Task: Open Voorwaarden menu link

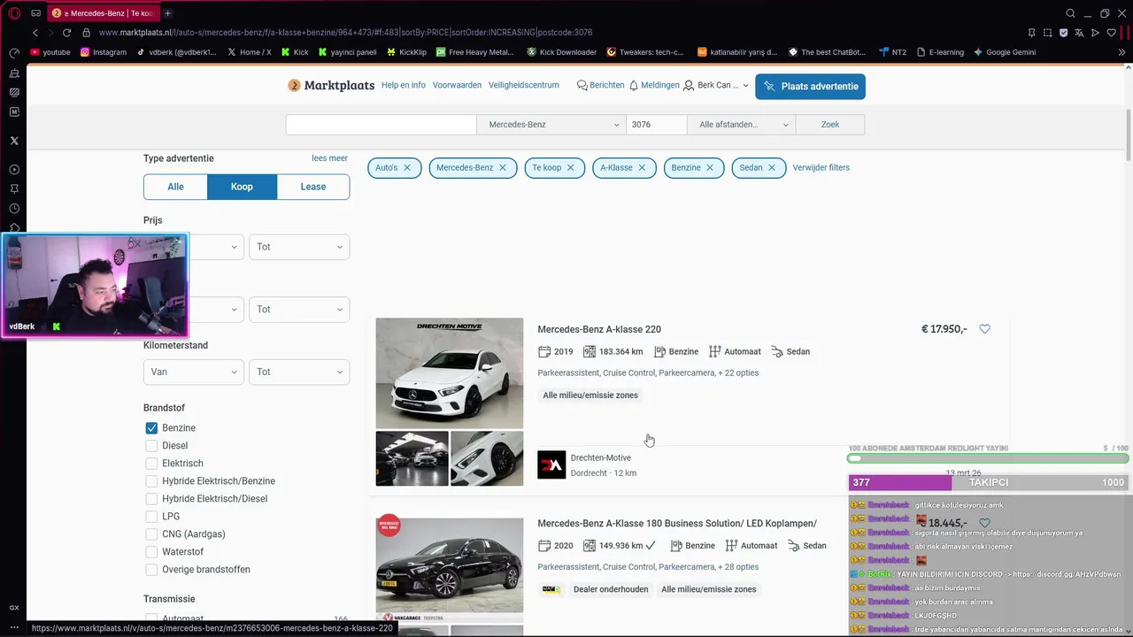Action: [457, 85]
